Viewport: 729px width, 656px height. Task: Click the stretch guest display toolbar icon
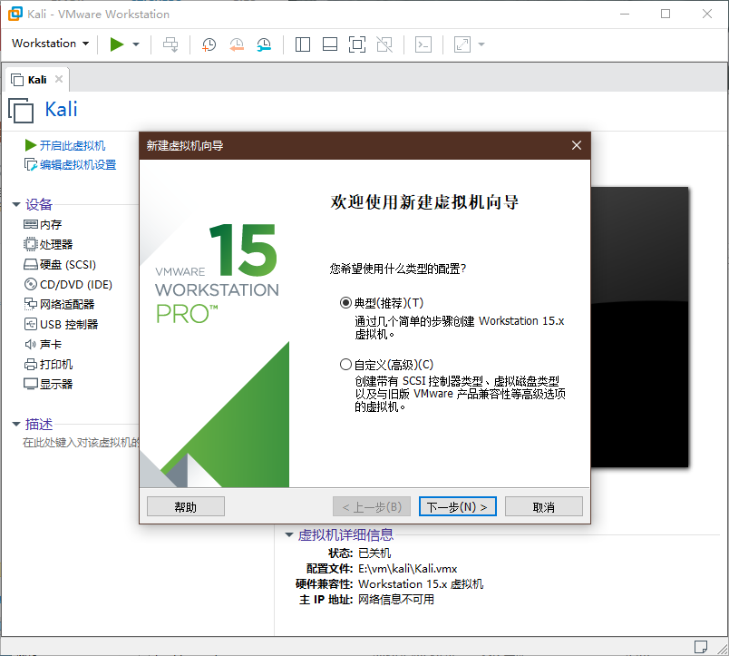click(462, 44)
